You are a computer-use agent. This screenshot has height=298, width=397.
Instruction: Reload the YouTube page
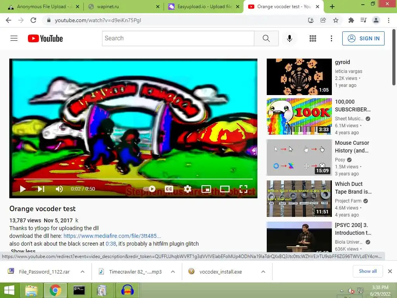[x=33, y=20]
